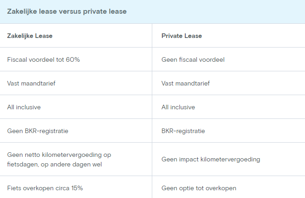Select 'All inclusive' under Private Lease
Image resolution: width=305 pixels, height=198 pixels.
coord(178,107)
